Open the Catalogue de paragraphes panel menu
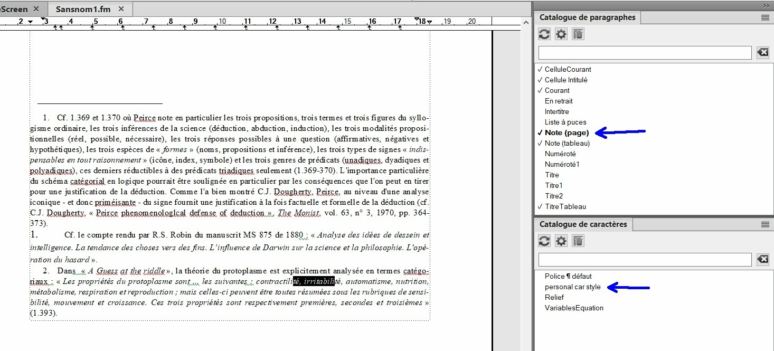 click(x=764, y=17)
